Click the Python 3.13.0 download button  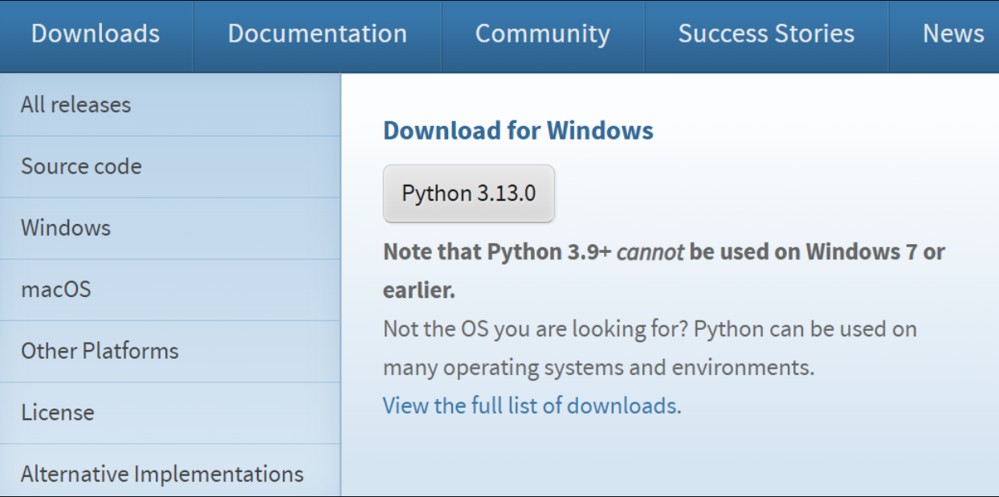click(x=468, y=194)
